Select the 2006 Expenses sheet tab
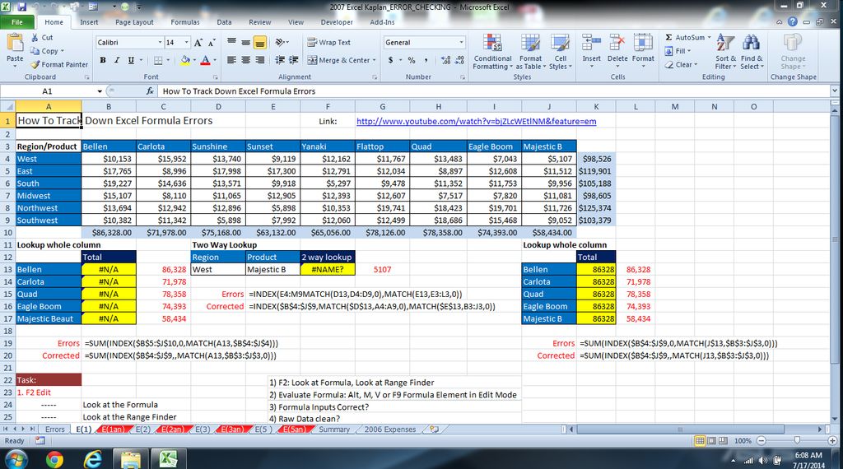The image size is (843, 469). [389, 430]
